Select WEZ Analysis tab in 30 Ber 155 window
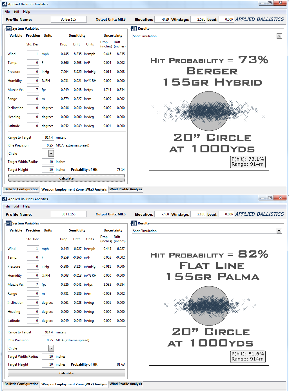The height and width of the screenshot is (391, 289). (74, 189)
